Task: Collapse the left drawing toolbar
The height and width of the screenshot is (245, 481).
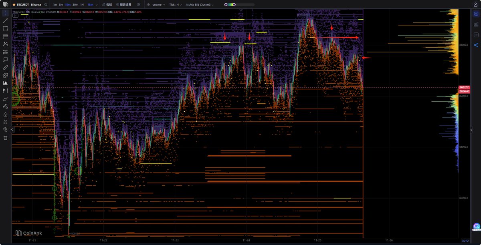Action: 12,130
